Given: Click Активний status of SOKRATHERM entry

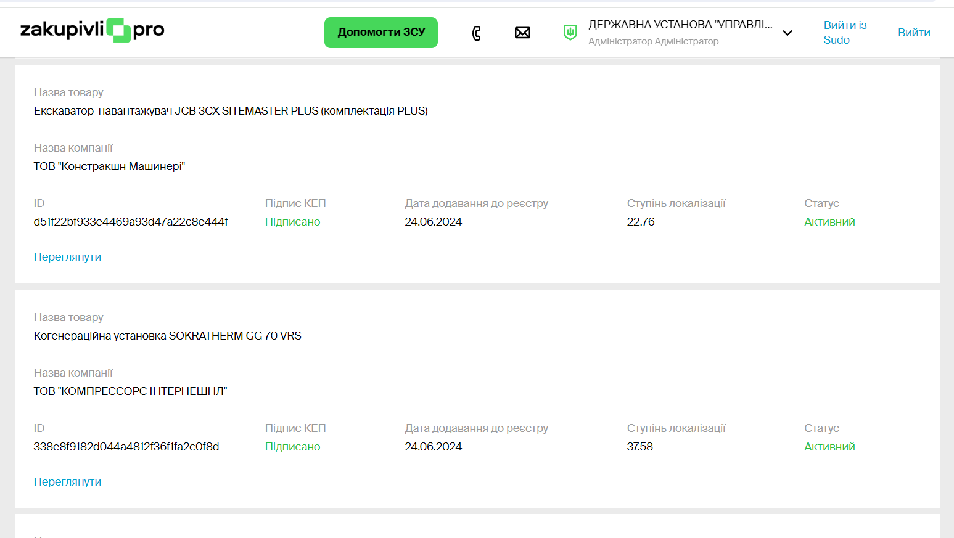Looking at the screenshot, I should click(x=829, y=447).
